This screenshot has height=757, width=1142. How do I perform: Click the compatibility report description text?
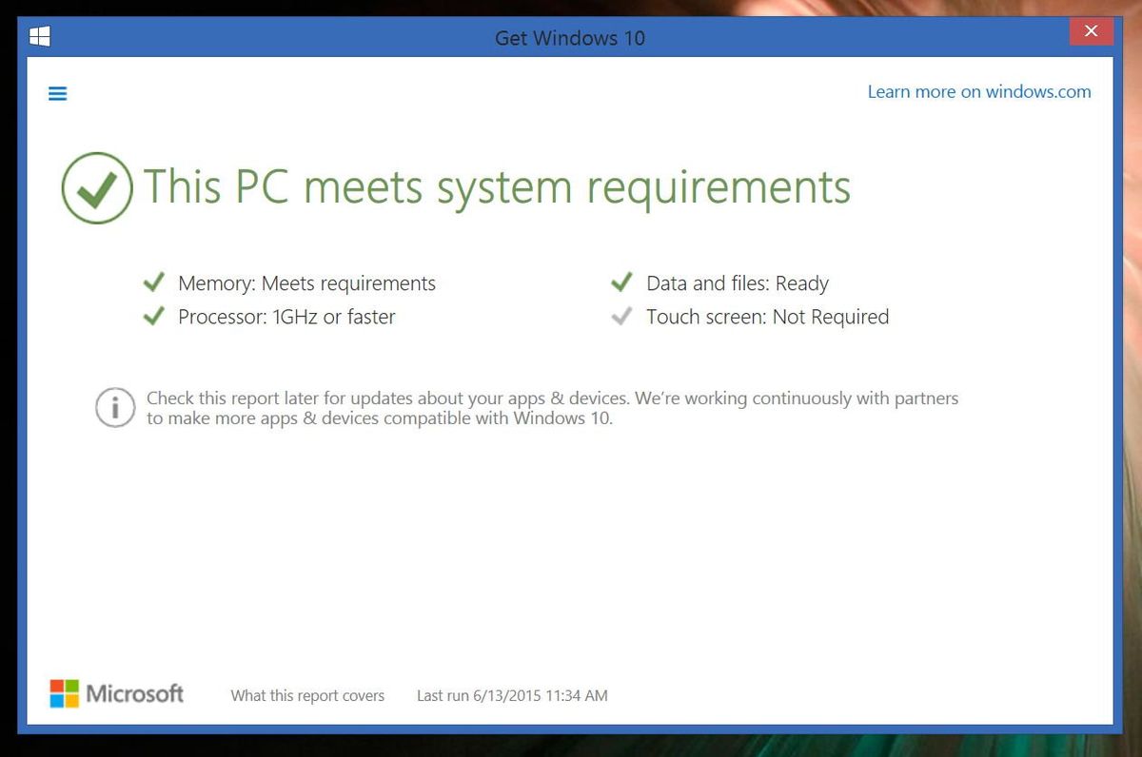(550, 407)
